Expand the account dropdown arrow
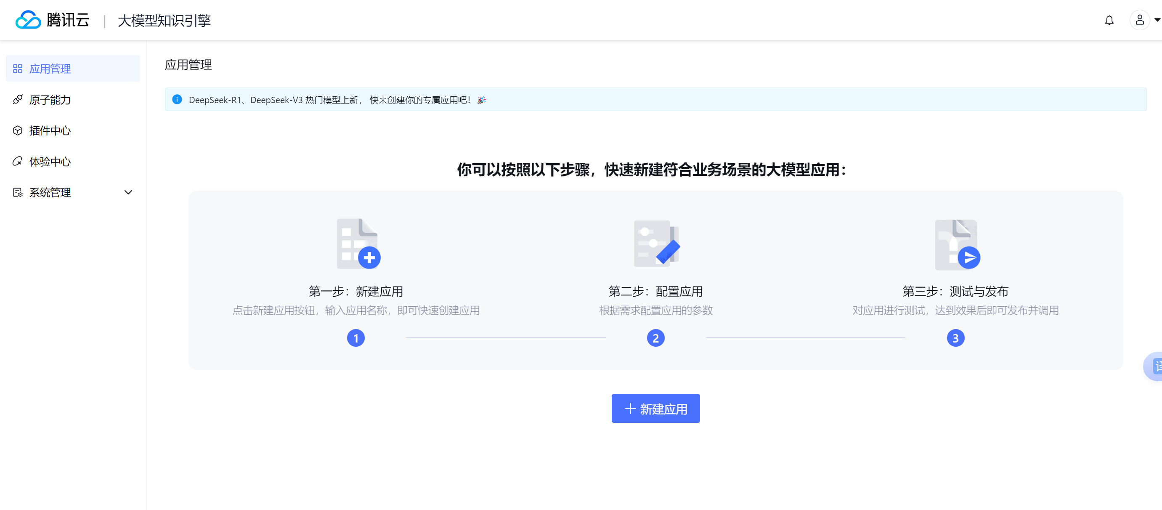The height and width of the screenshot is (510, 1162). [1157, 20]
